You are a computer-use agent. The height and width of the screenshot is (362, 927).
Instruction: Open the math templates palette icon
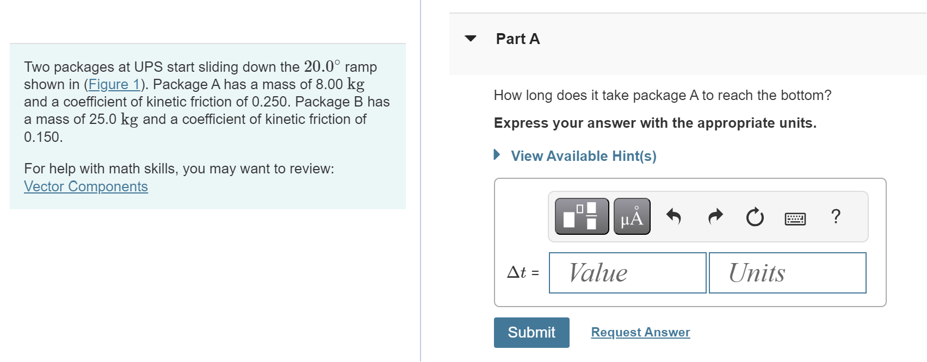pyautogui.click(x=580, y=217)
